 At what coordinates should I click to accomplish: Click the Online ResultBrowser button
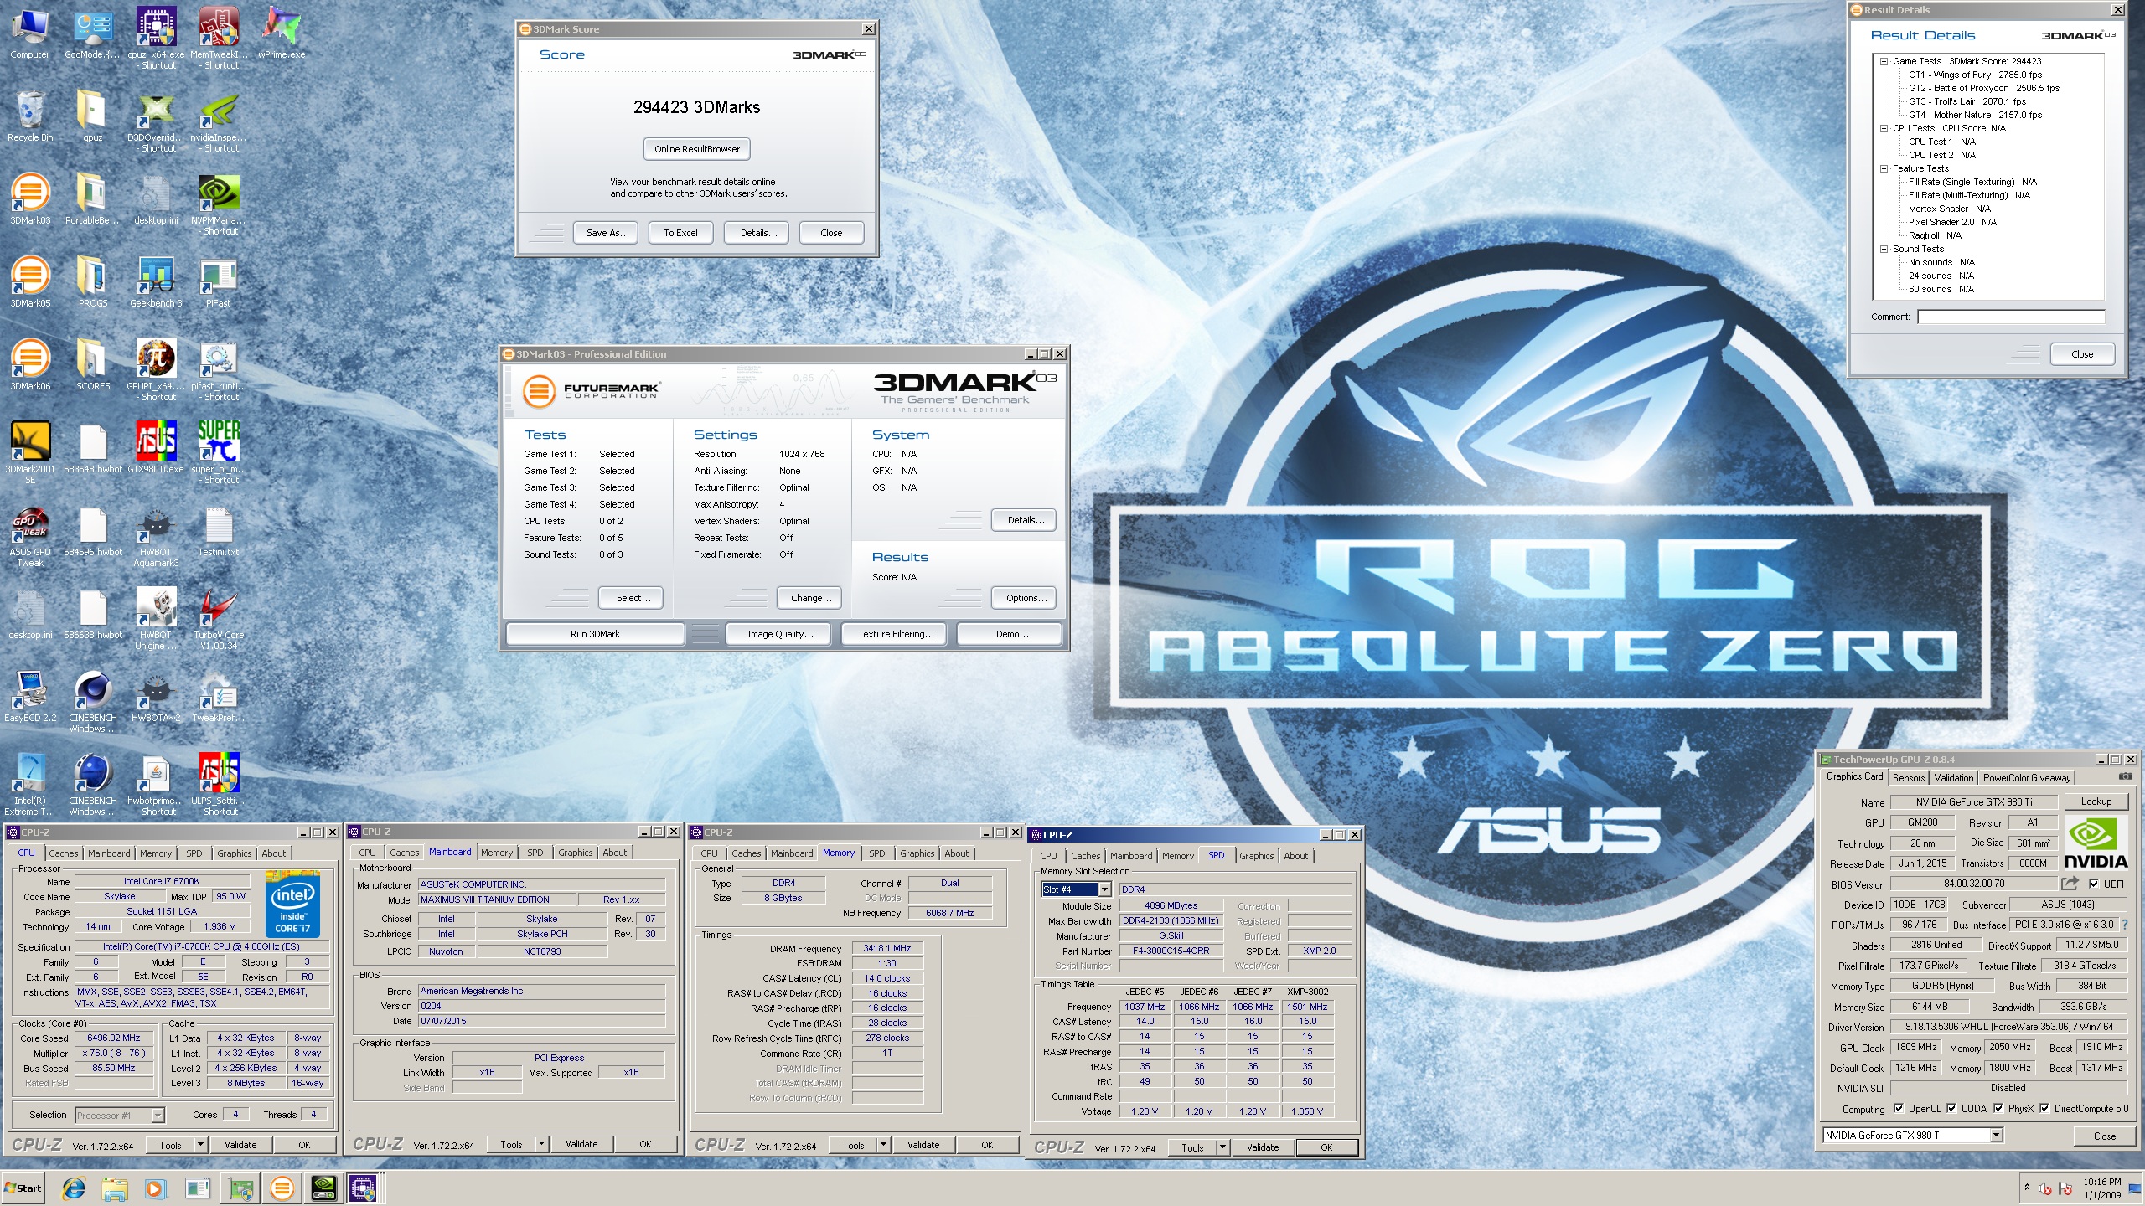pyautogui.click(x=697, y=149)
